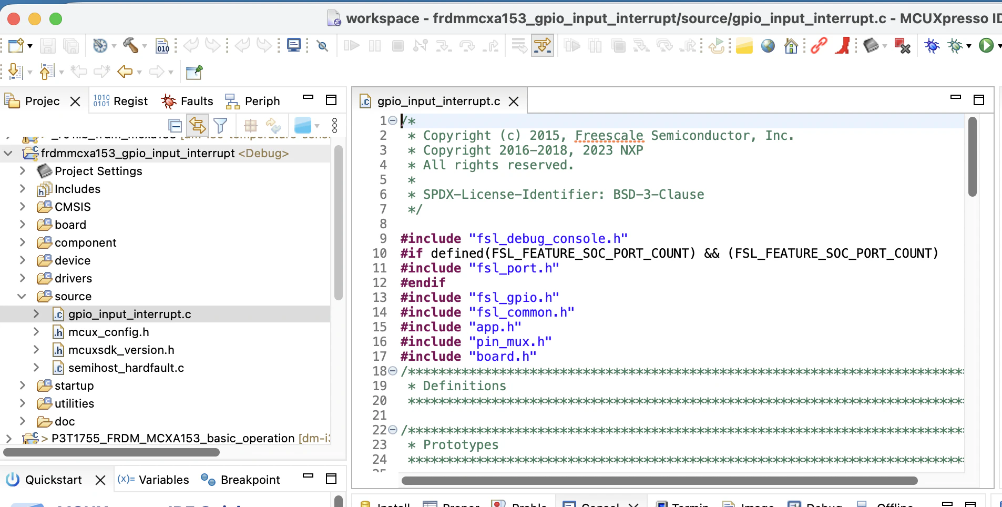The image size is (1002, 507).
Task: Toggle Link with Editor in Project Explorer
Action: [197, 126]
